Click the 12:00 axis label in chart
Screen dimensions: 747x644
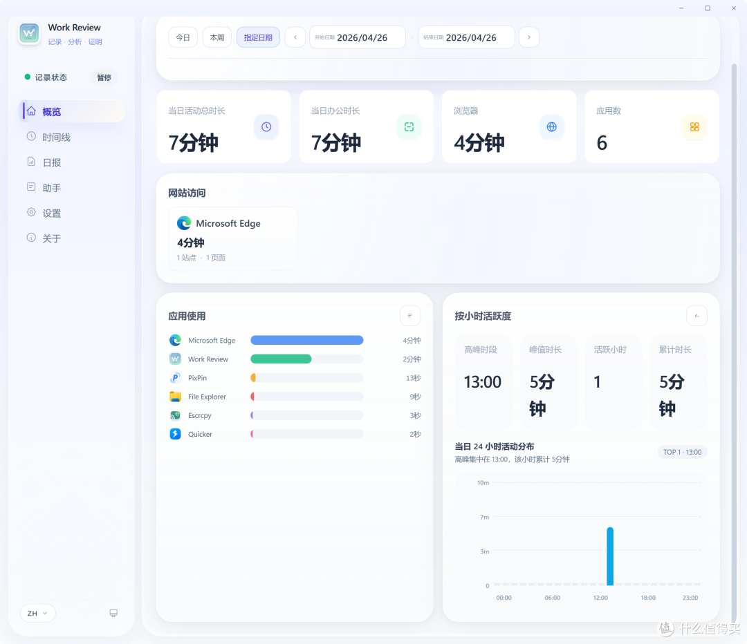click(x=600, y=597)
